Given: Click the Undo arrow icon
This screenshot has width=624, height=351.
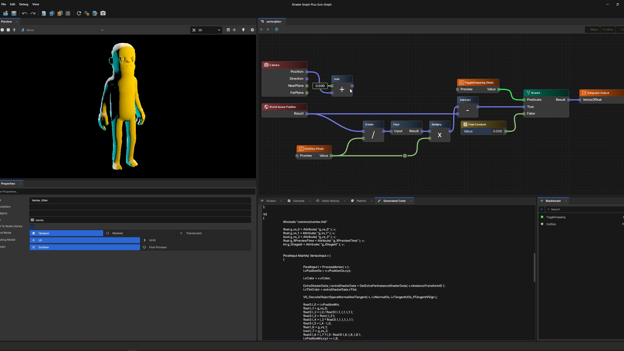Looking at the screenshot, I should [25, 13].
